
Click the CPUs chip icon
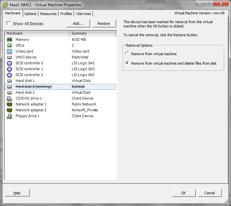click(9, 45)
